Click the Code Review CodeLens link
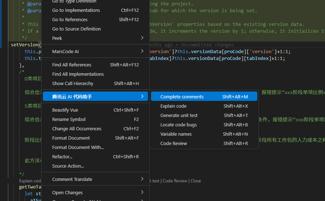The width and height of the screenshot is (325, 201). point(175,181)
